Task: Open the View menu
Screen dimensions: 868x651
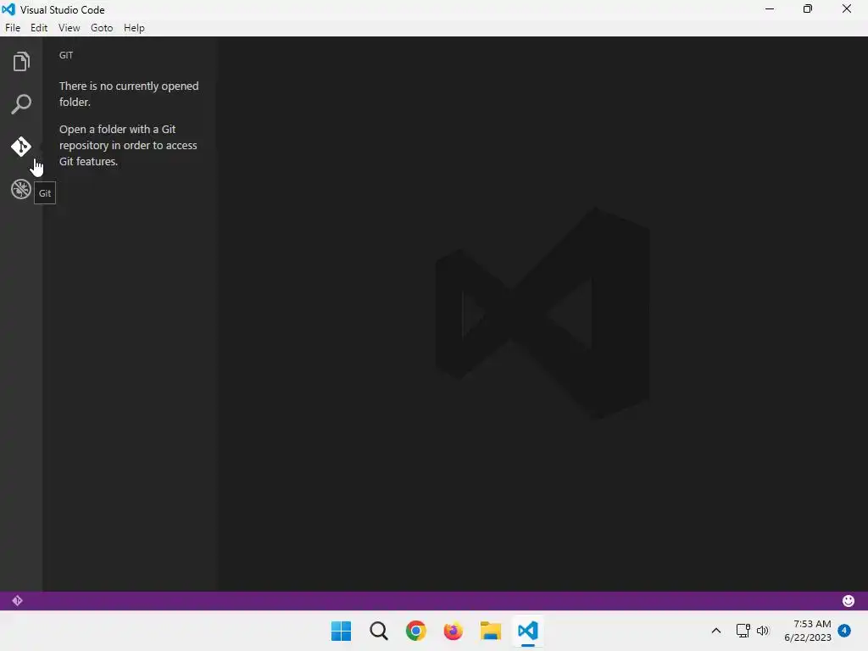Action: click(x=70, y=28)
